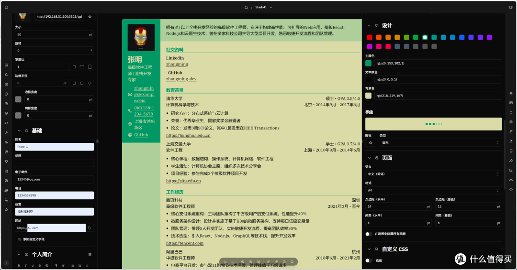
Task: Open the 格式 A4 dropdown
Action: click(x=434, y=190)
